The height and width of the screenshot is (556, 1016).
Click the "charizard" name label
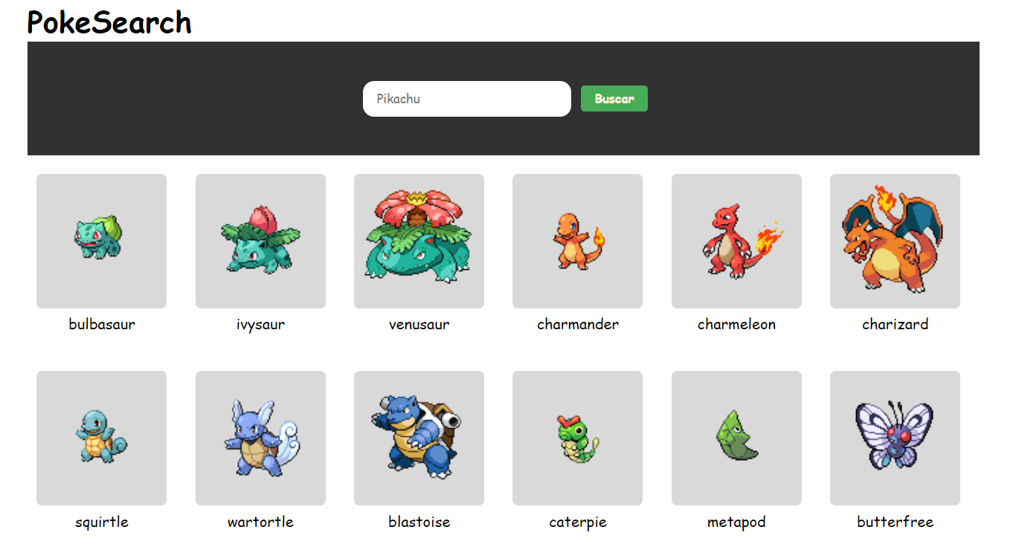[896, 324]
